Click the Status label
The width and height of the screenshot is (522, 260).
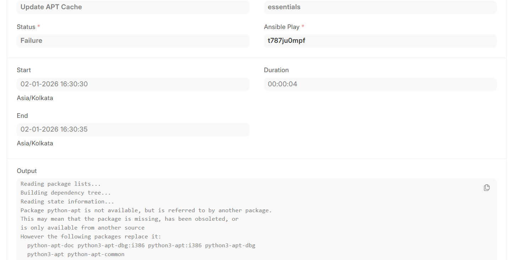point(26,27)
